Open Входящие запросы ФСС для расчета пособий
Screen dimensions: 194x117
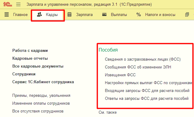coord(147,90)
